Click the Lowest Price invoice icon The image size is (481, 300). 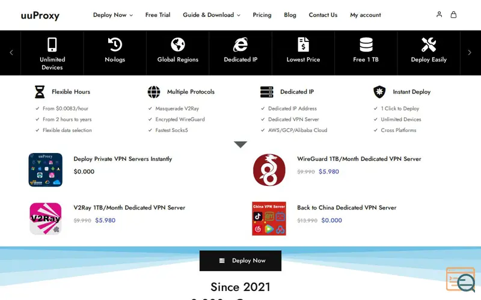click(x=304, y=44)
